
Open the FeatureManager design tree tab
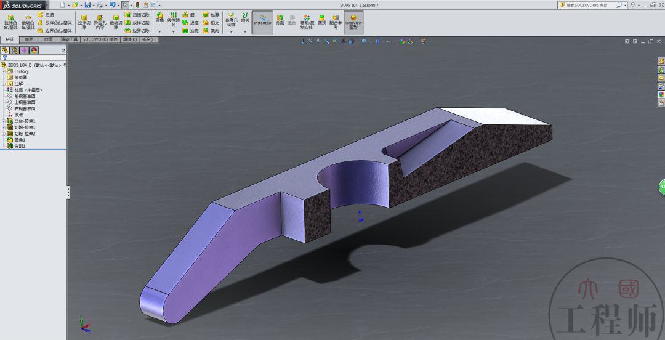[x=5, y=50]
